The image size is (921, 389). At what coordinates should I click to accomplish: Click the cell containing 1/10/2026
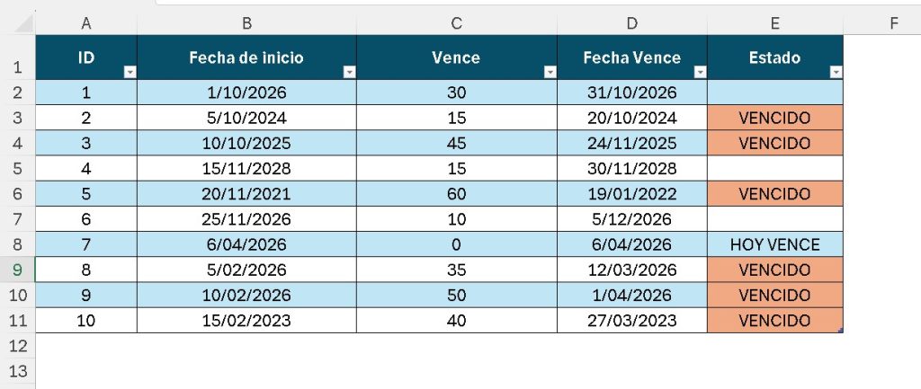(246, 93)
